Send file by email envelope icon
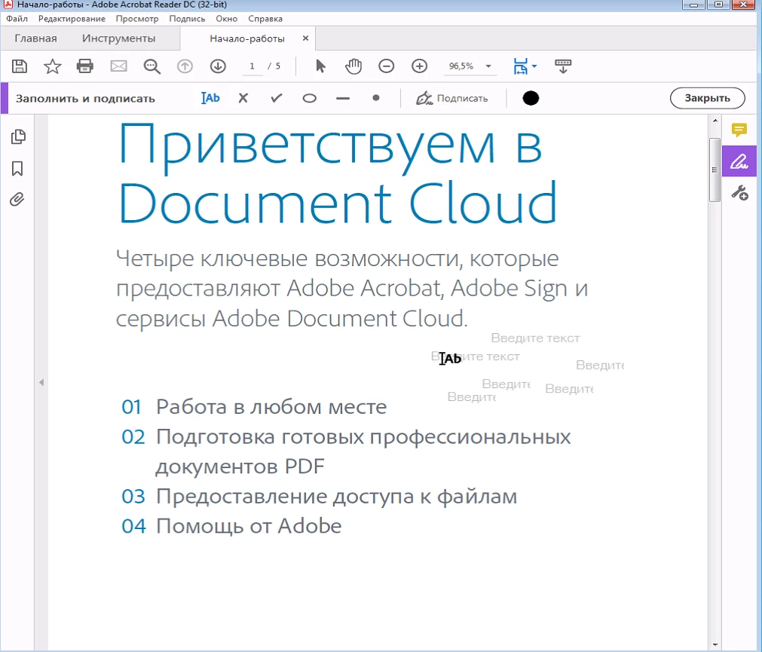This screenshot has width=762, height=652. coord(118,66)
